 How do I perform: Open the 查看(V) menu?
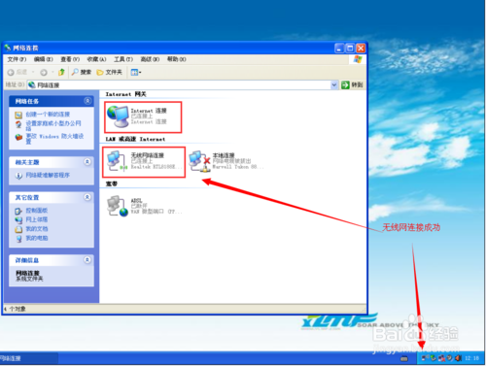[x=70, y=59]
